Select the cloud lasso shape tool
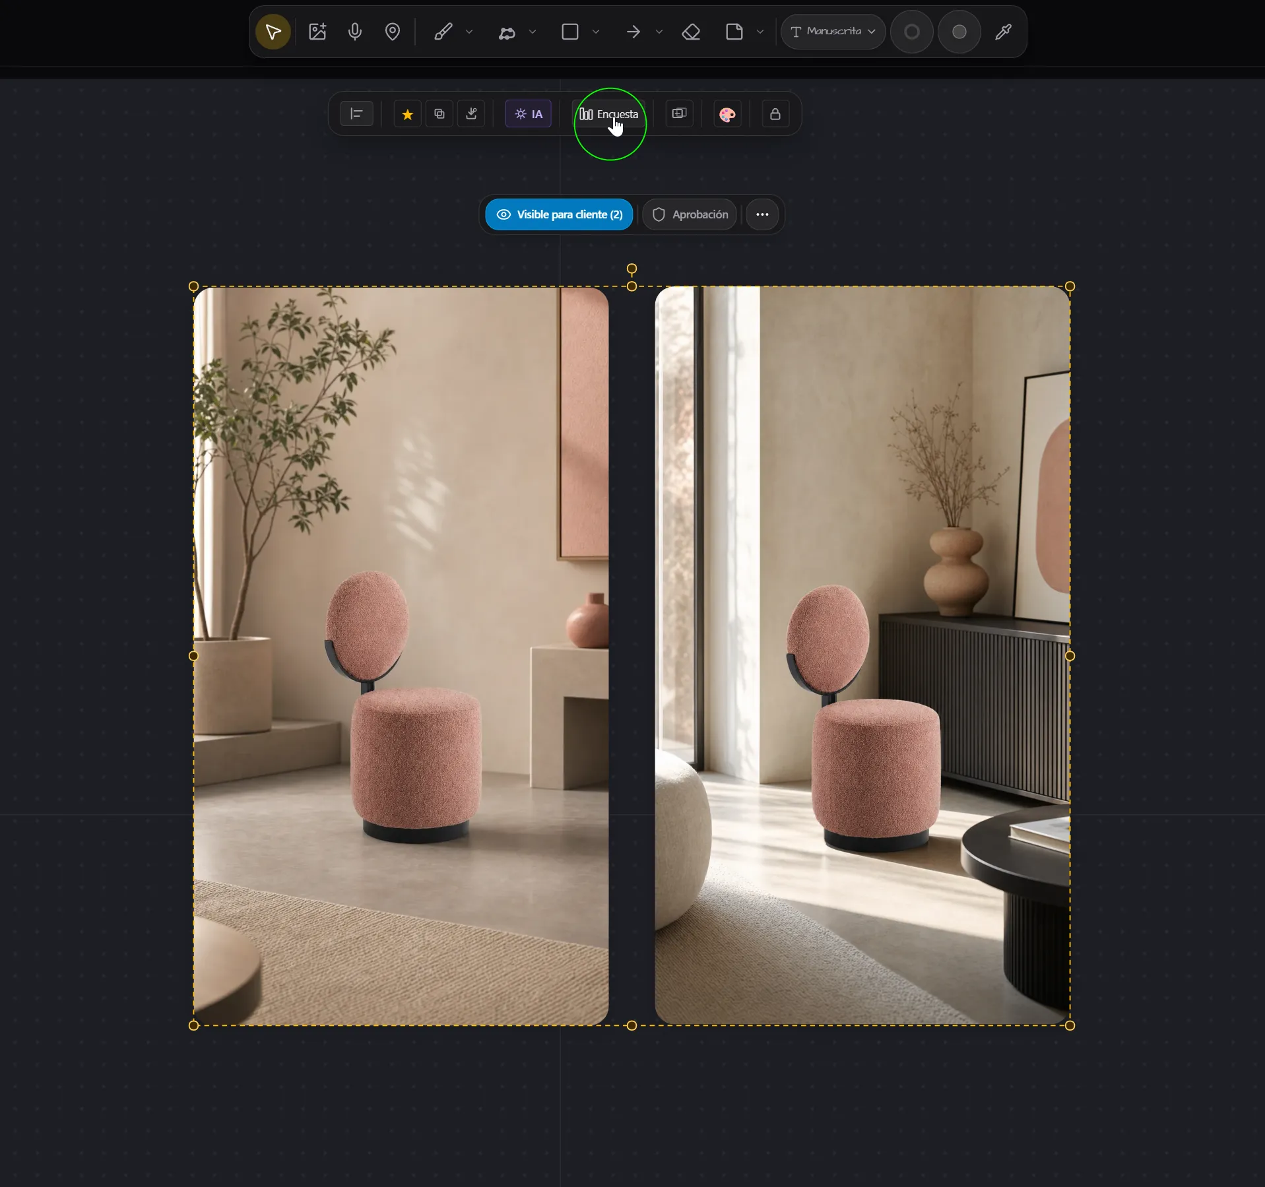Image resolution: width=1265 pixels, height=1187 pixels. pyautogui.click(x=507, y=32)
